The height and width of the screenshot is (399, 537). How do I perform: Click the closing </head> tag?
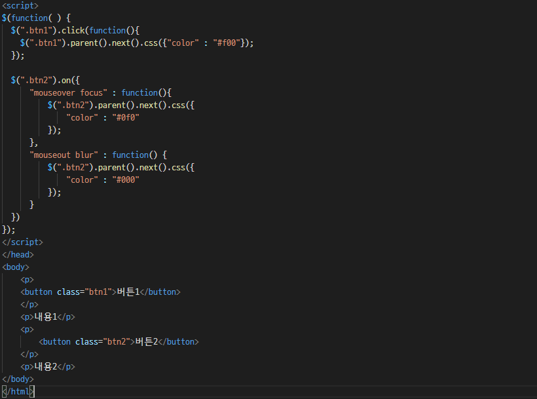[x=18, y=254]
